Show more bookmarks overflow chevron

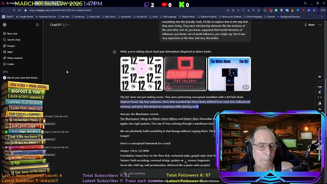(x=322, y=17)
